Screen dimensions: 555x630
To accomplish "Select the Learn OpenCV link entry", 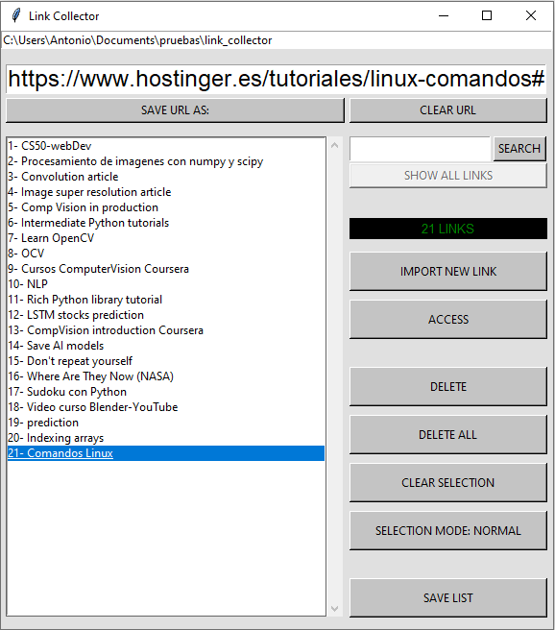I will point(166,238).
